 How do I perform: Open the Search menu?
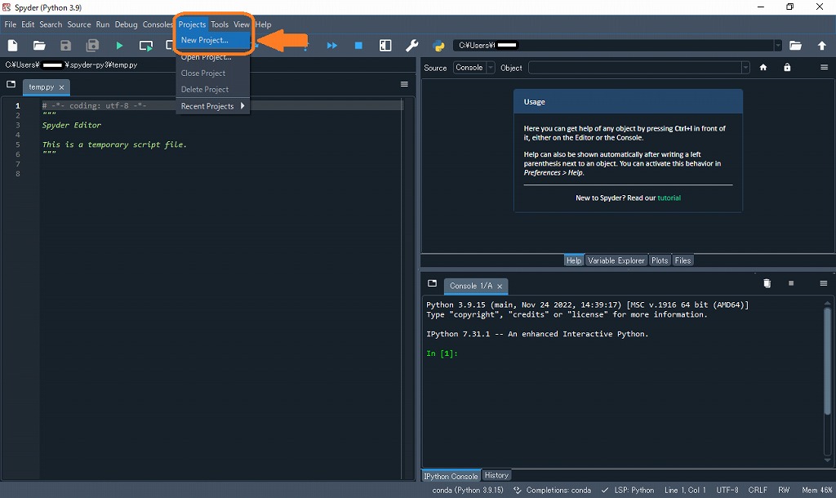click(51, 24)
